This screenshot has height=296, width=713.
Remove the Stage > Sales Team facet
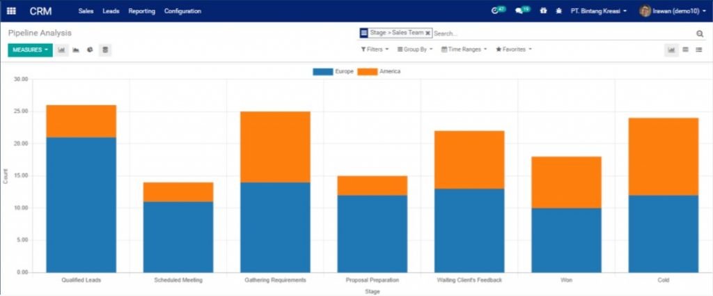point(428,33)
